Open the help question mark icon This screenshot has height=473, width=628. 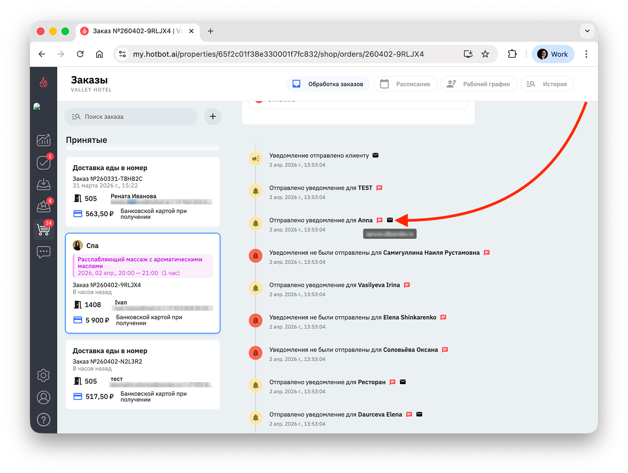(x=43, y=419)
